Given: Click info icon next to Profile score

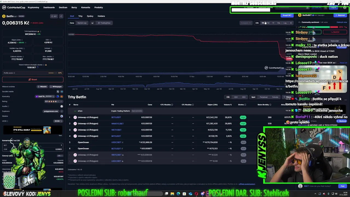Looking at the screenshot, I should pyautogui.click(x=14, y=73).
